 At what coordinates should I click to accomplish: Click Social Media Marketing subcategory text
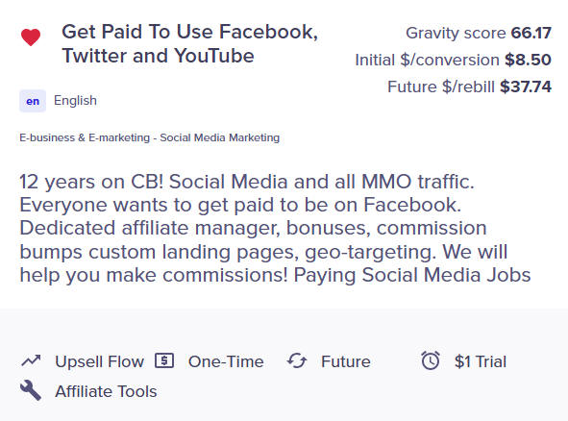coord(220,137)
